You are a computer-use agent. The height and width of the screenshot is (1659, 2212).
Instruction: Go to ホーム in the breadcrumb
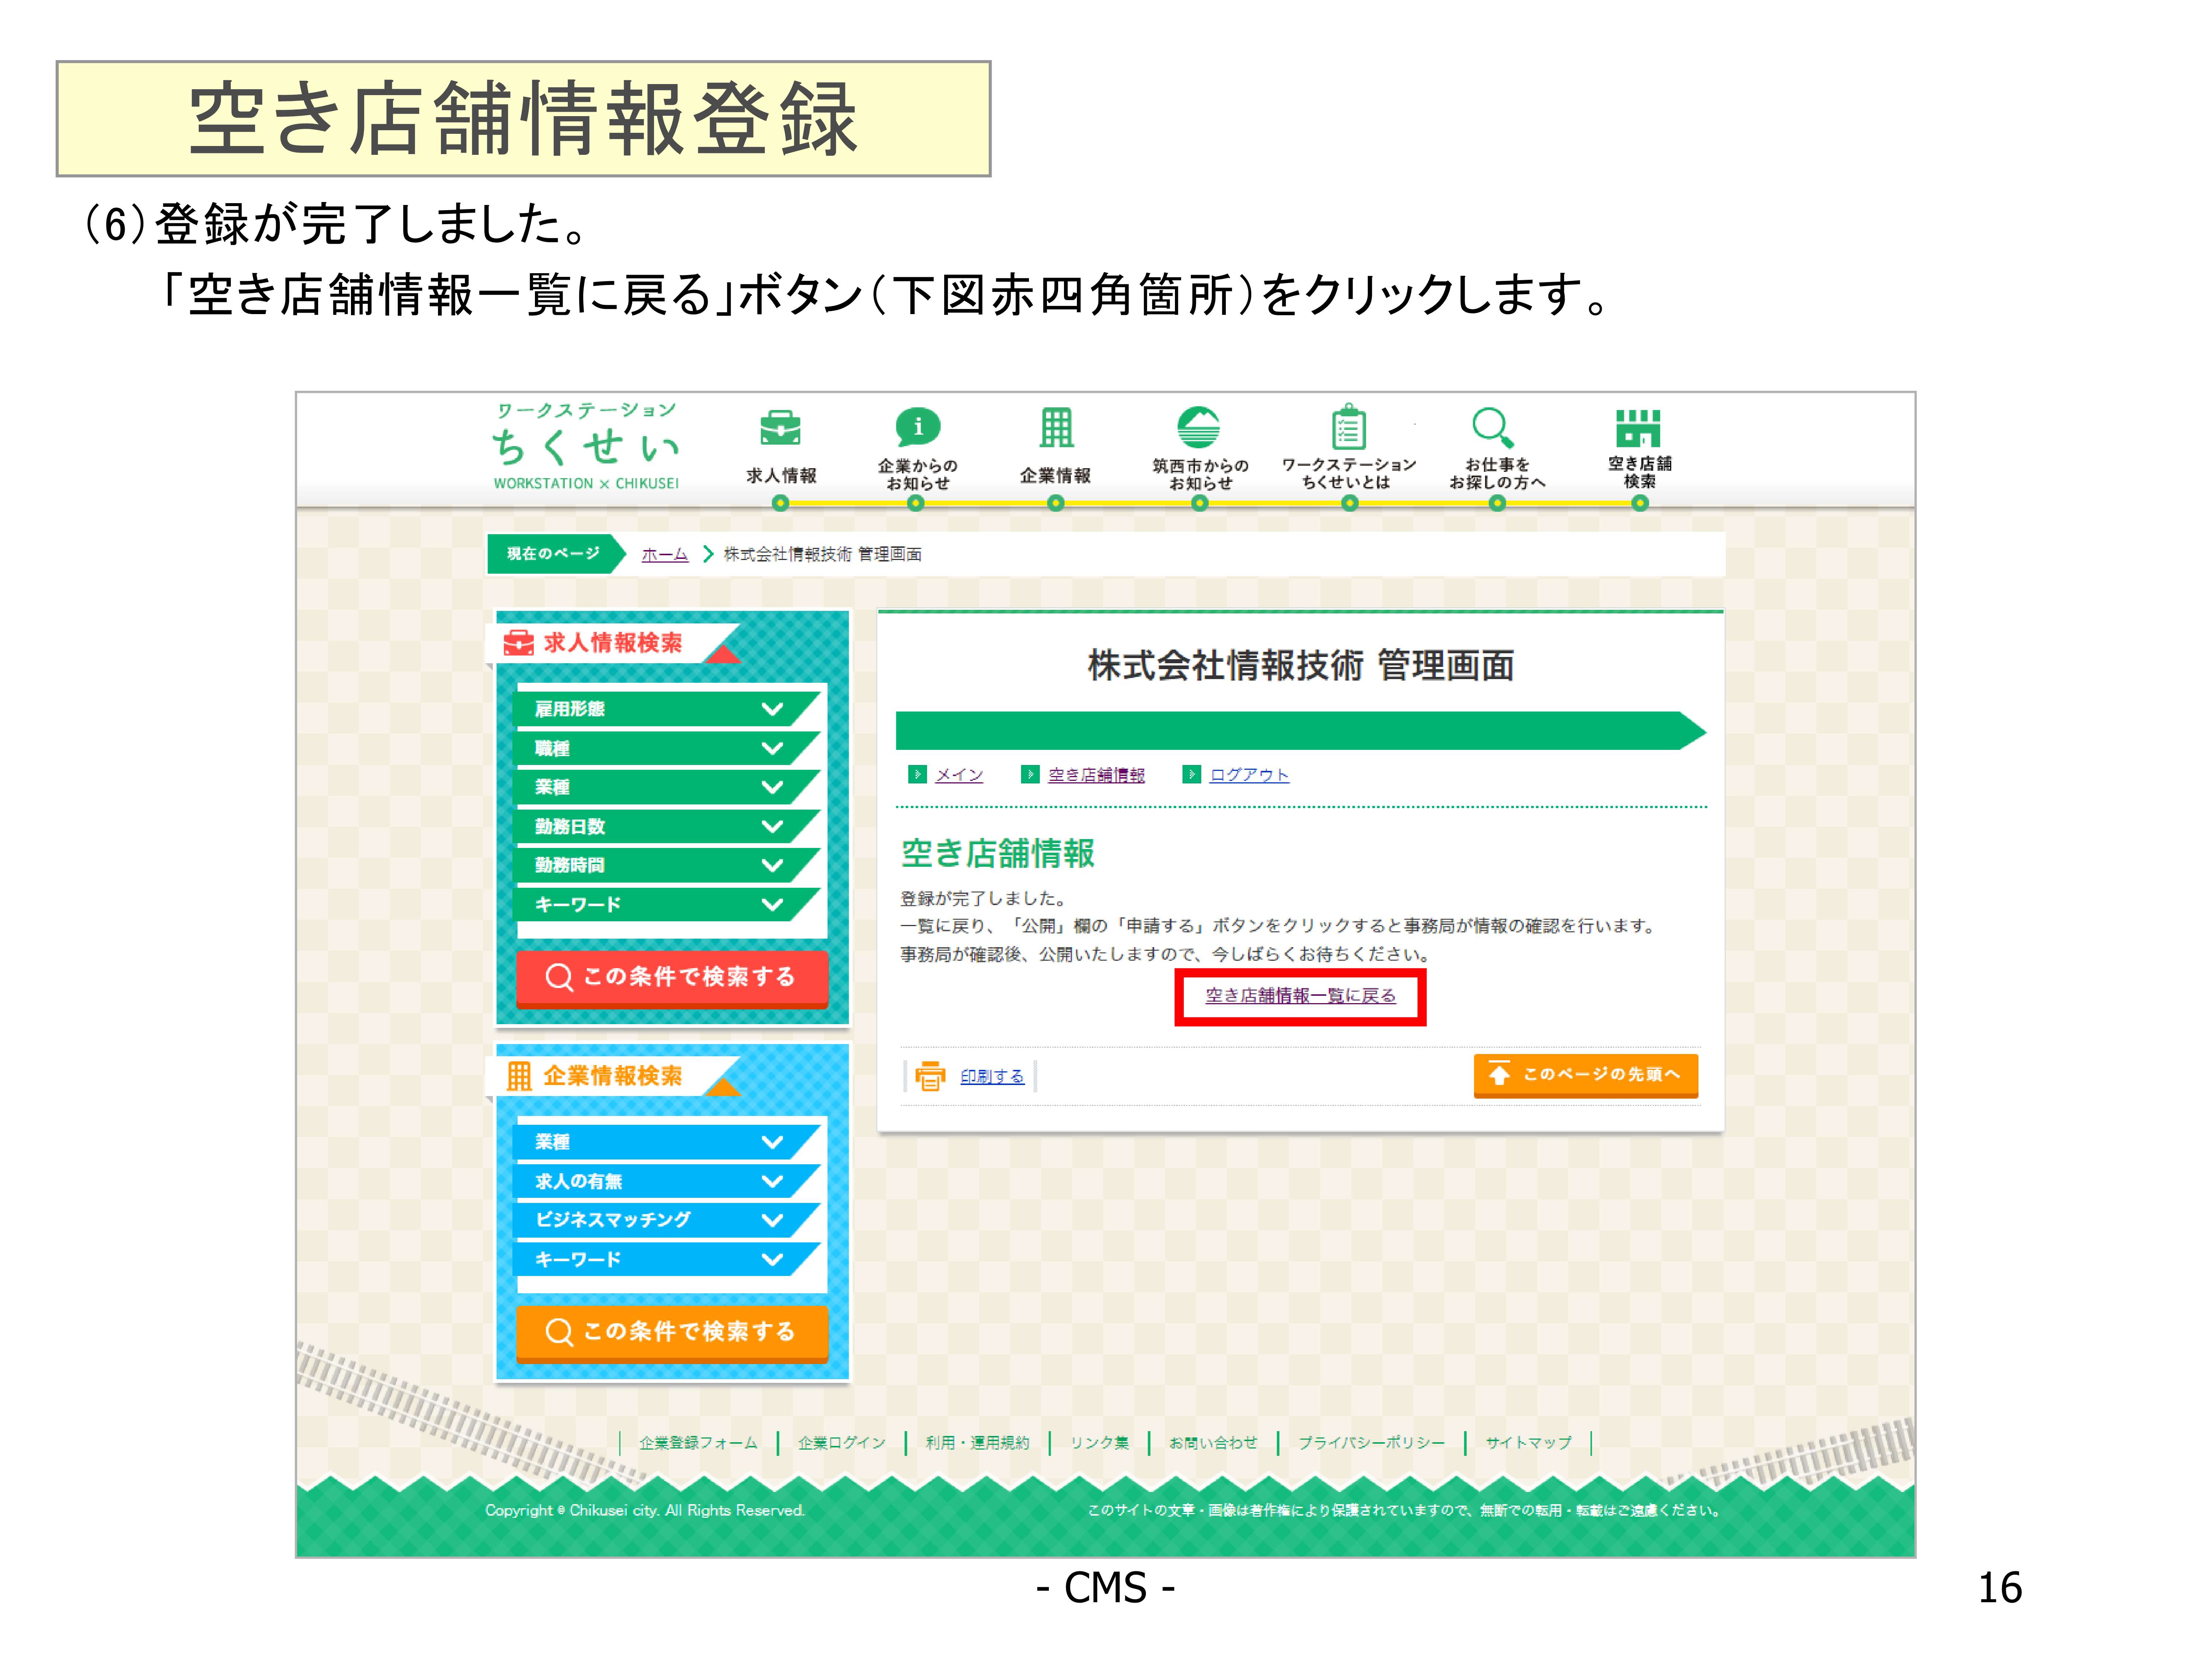[x=665, y=554]
